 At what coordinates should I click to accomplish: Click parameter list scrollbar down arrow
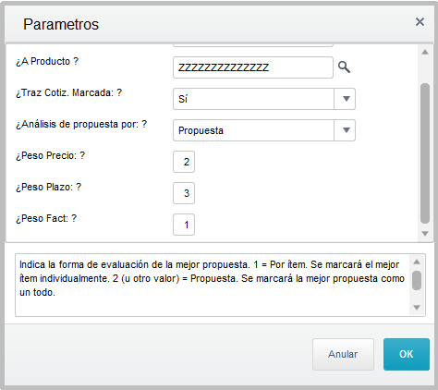click(425, 234)
